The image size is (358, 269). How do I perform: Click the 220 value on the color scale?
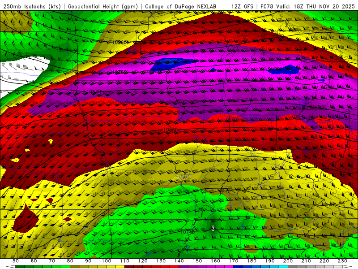tap(324, 261)
